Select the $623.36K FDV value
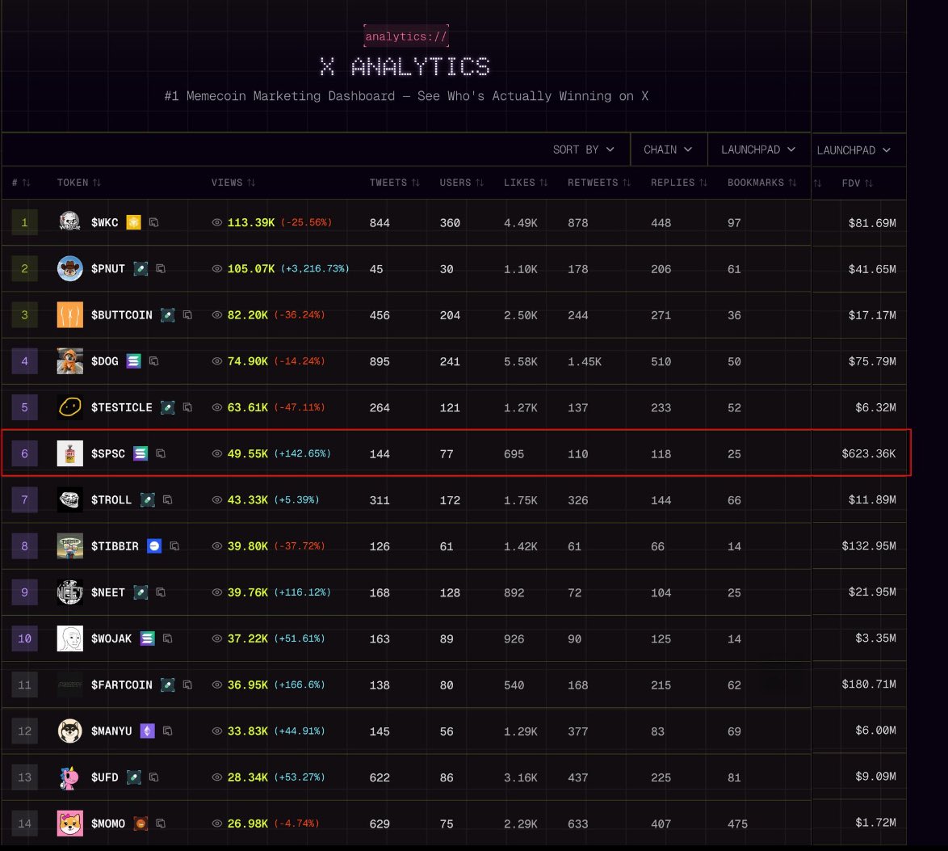The height and width of the screenshot is (851, 948). pyautogui.click(x=869, y=453)
